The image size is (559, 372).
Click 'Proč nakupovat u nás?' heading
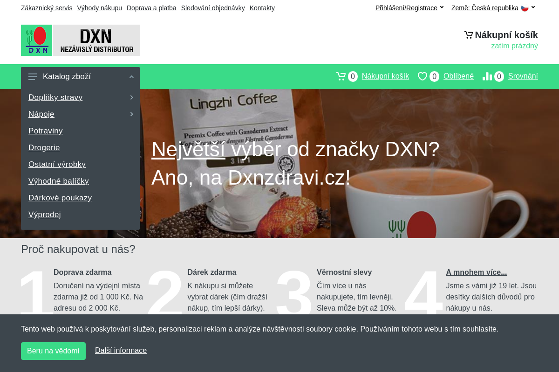(78, 249)
